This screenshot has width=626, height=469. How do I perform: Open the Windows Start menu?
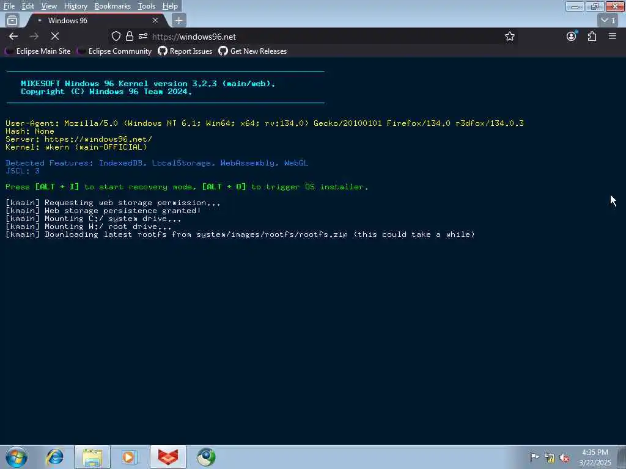coord(17,457)
